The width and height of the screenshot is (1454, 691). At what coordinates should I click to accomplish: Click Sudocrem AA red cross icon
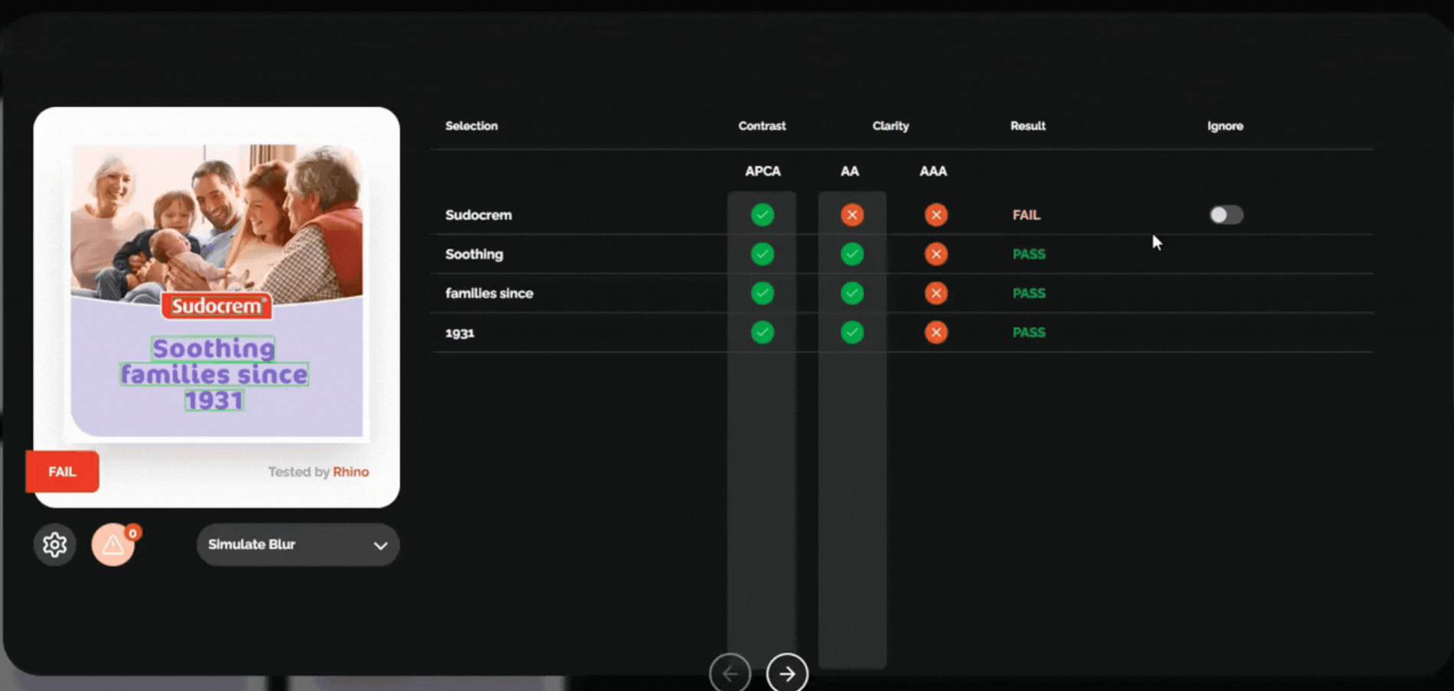852,215
